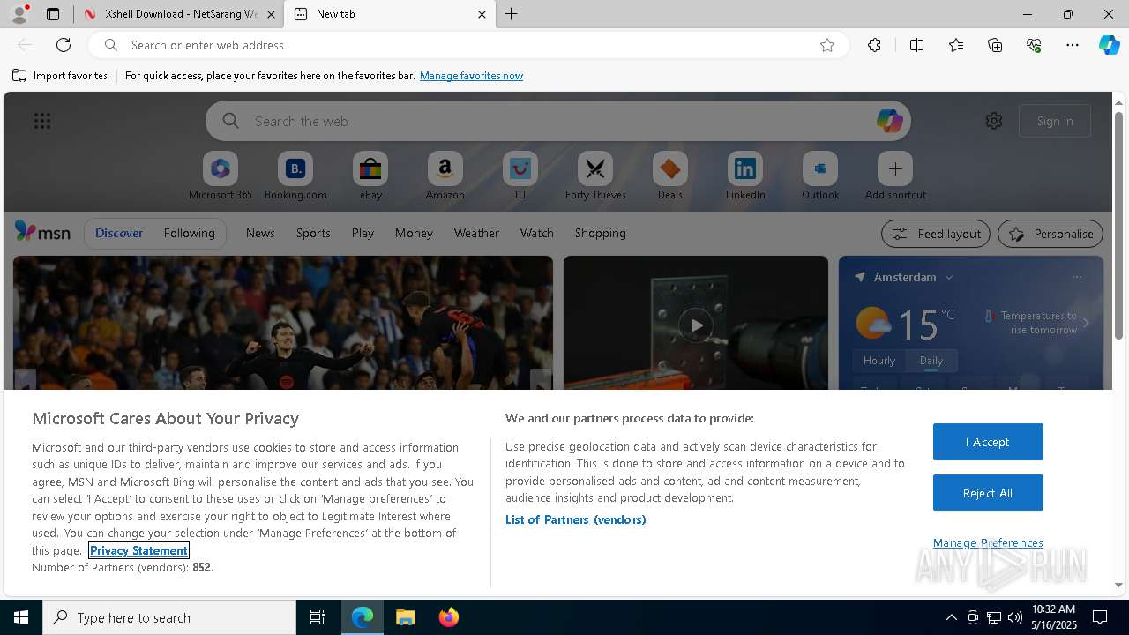
Task: Open a new tab with plus button
Action: (512, 14)
